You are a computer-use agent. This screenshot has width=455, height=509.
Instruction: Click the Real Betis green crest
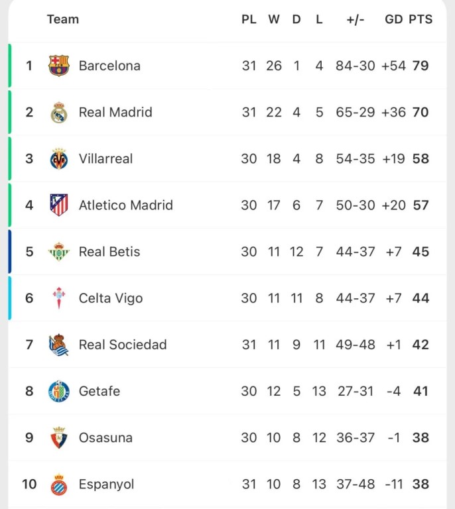click(x=59, y=252)
